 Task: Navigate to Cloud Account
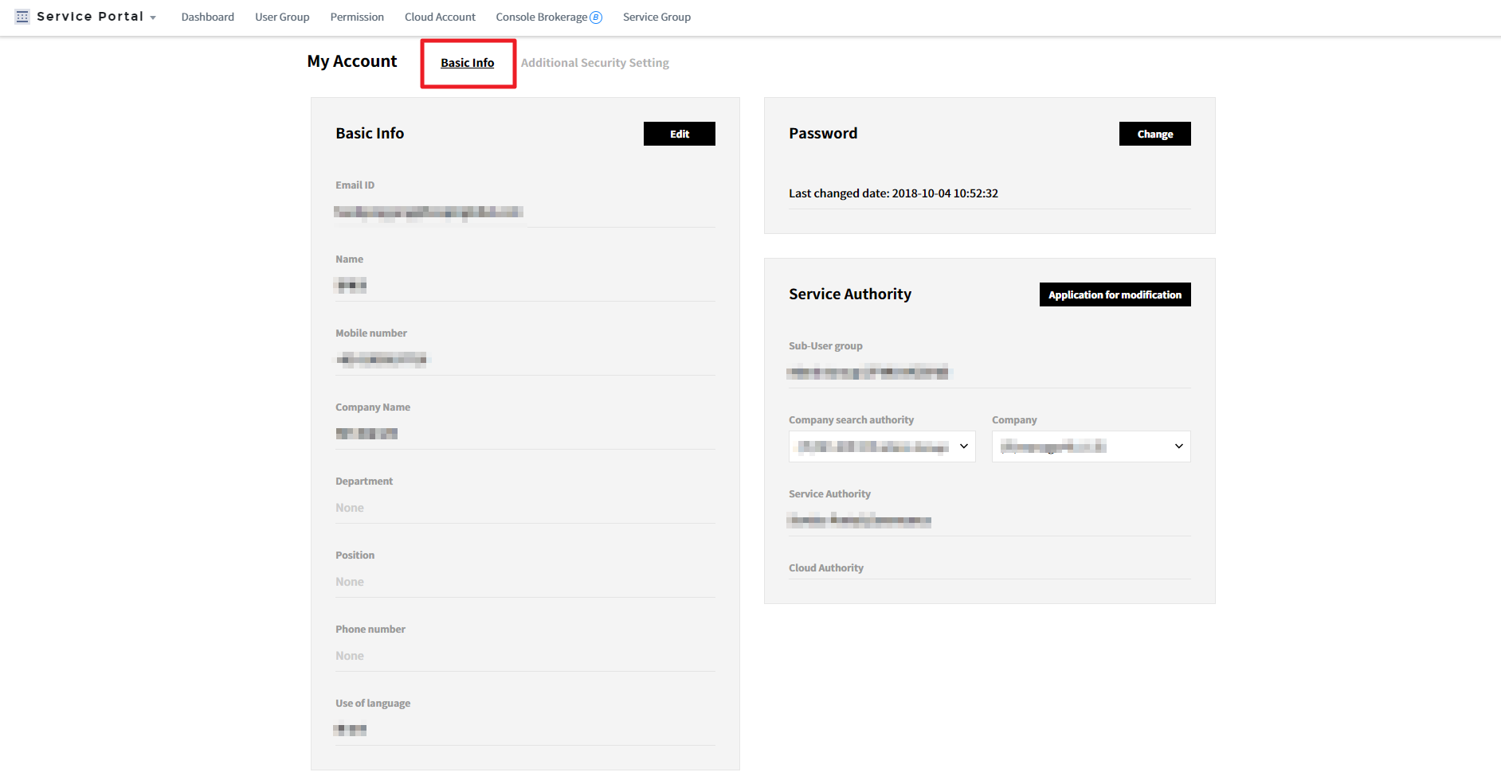tap(440, 17)
